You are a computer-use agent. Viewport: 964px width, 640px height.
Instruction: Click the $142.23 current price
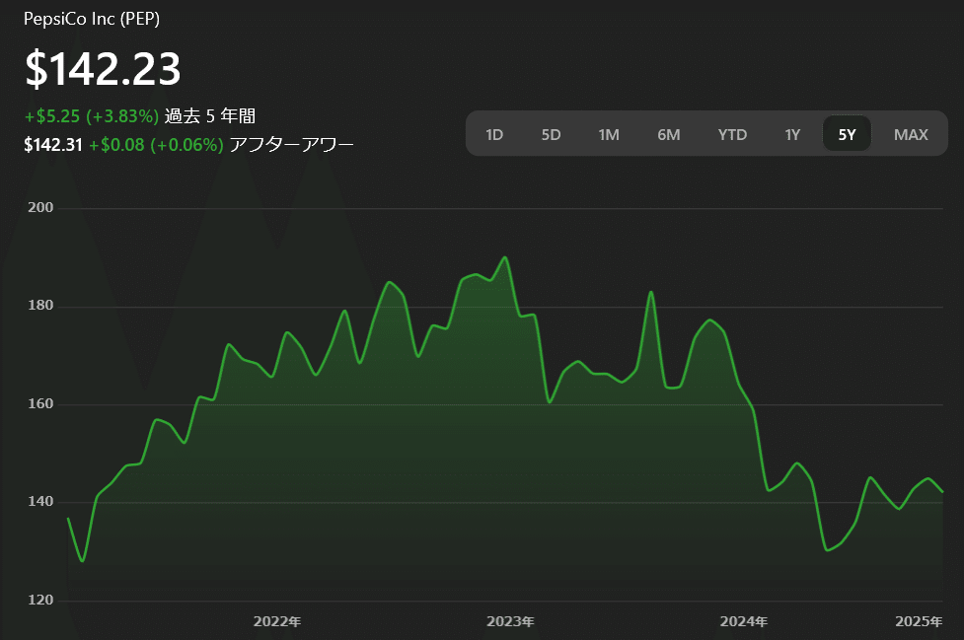(103, 68)
